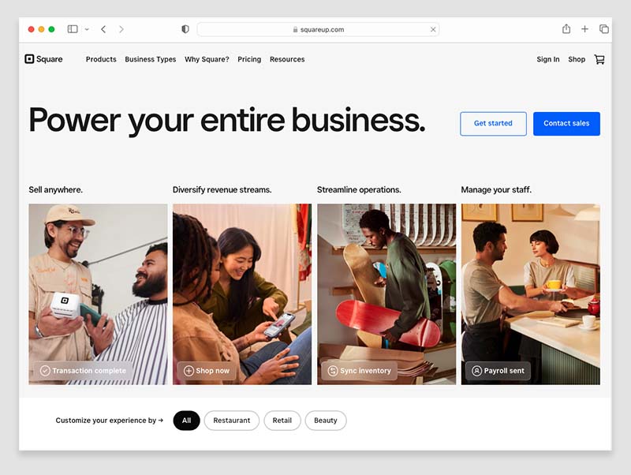The width and height of the screenshot is (631, 475).
Task: Click the Get started button
Action: (493, 124)
